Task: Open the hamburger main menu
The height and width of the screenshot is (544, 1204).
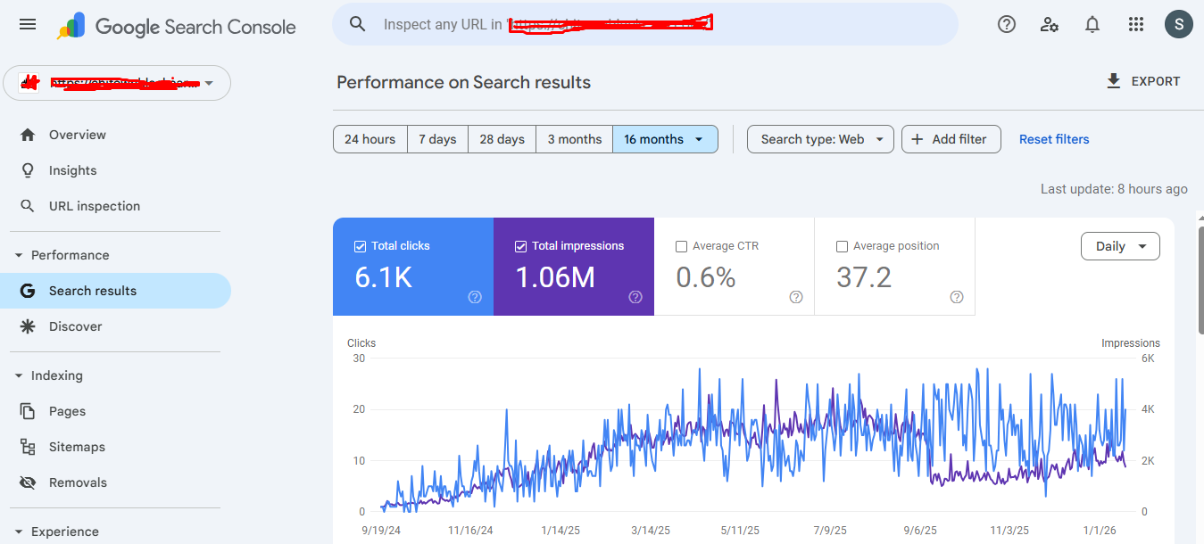Action: (28, 24)
